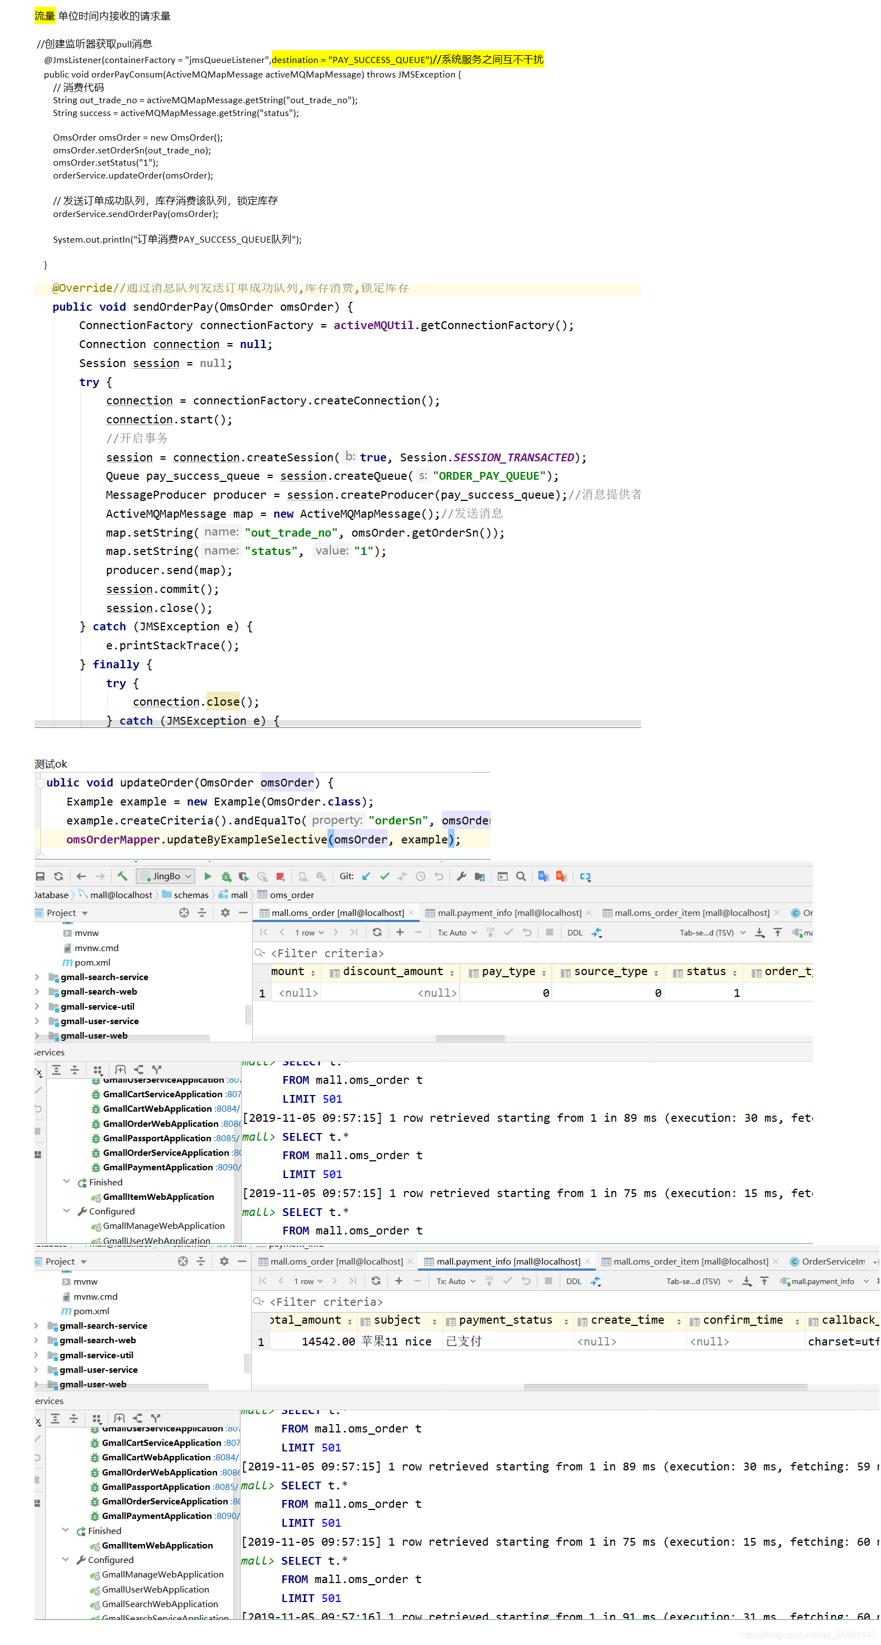The image size is (881, 1645).
Task: Close the mall.oms_order tab in upper editor
Action: (411, 913)
